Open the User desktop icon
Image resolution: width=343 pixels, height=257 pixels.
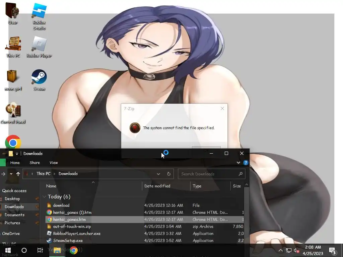click(x=12, y=13)
